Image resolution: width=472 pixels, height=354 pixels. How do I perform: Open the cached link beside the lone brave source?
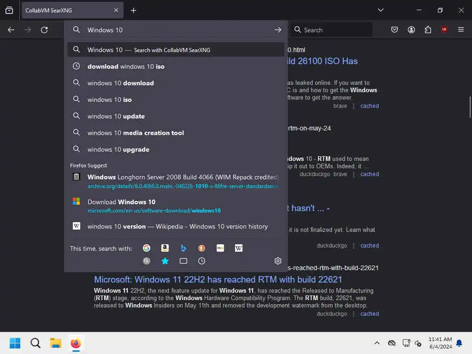370,106
